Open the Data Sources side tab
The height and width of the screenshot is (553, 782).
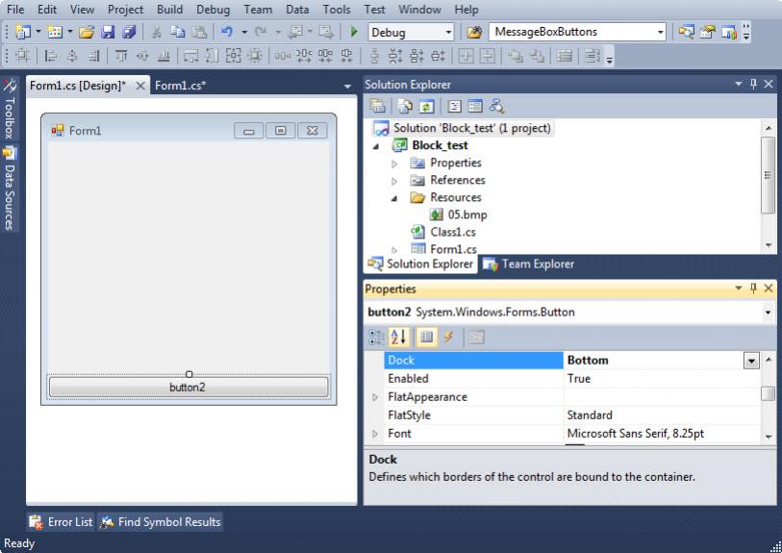tap(9, 188)
